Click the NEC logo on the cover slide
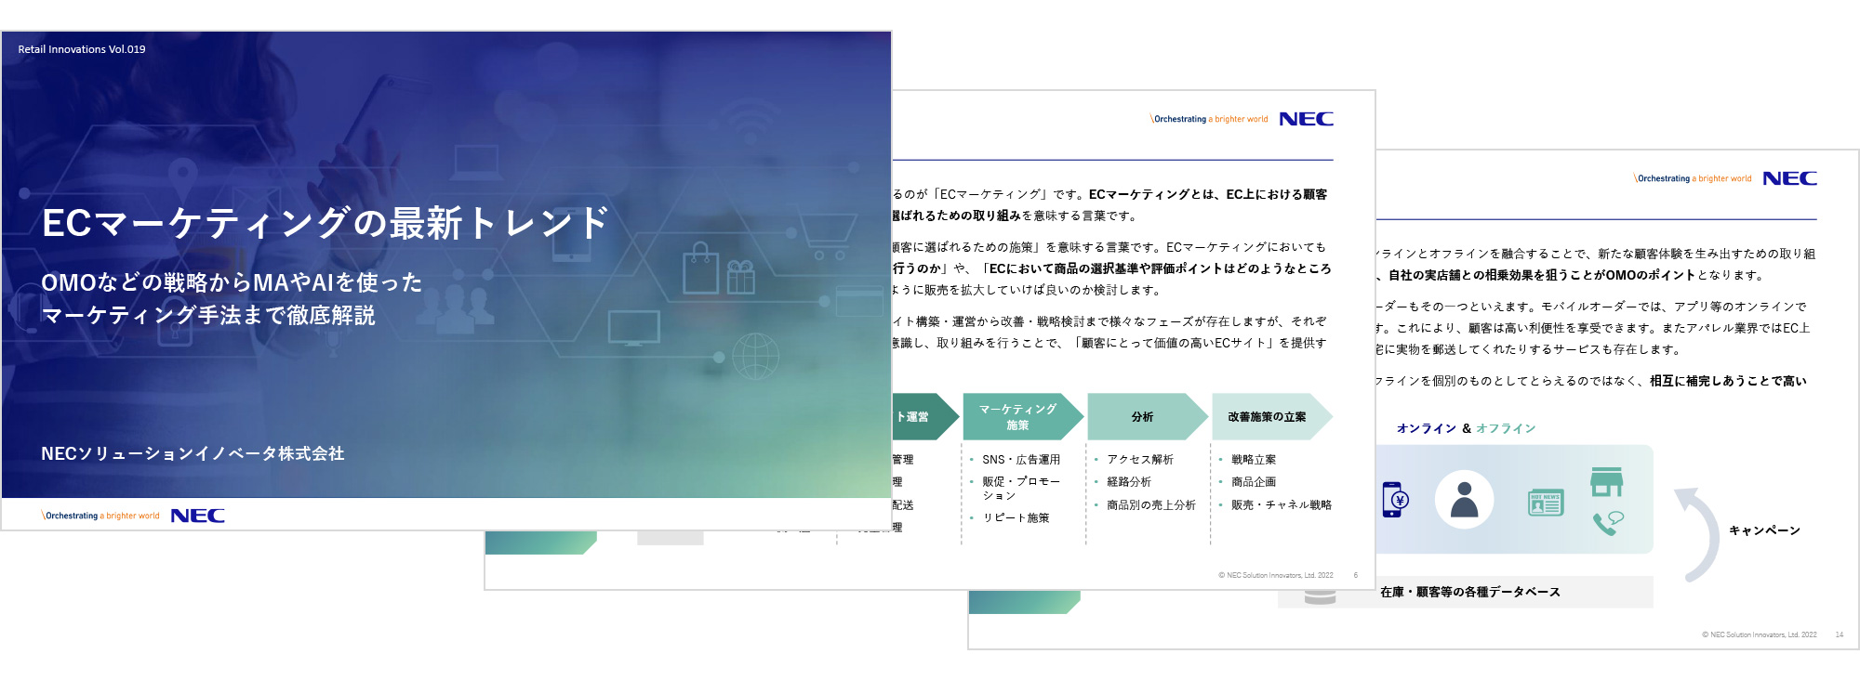1860x680 pixels. tap(198, 516)
